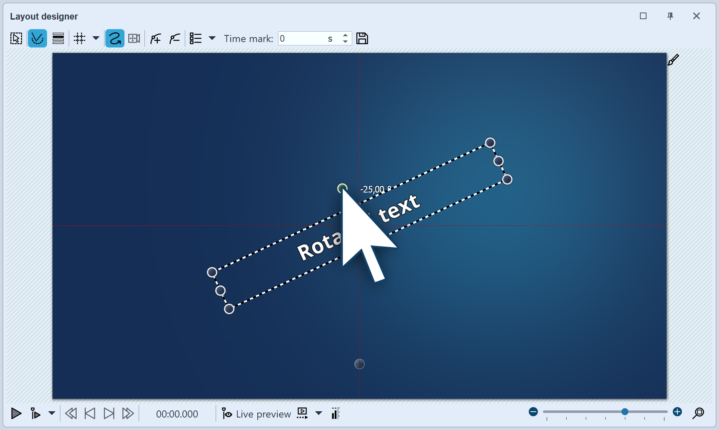Image resolution: width=719 pixels, height=430 pixels.
Task: Disable the motion path editing mode
Action: click(x=114, y=38)
